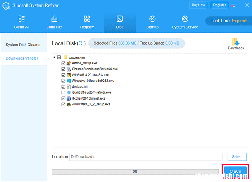Select the windirstat1_1_2_setup.exe file name
The height and width of the screenshot is (182, 252).
pos(91,104)
